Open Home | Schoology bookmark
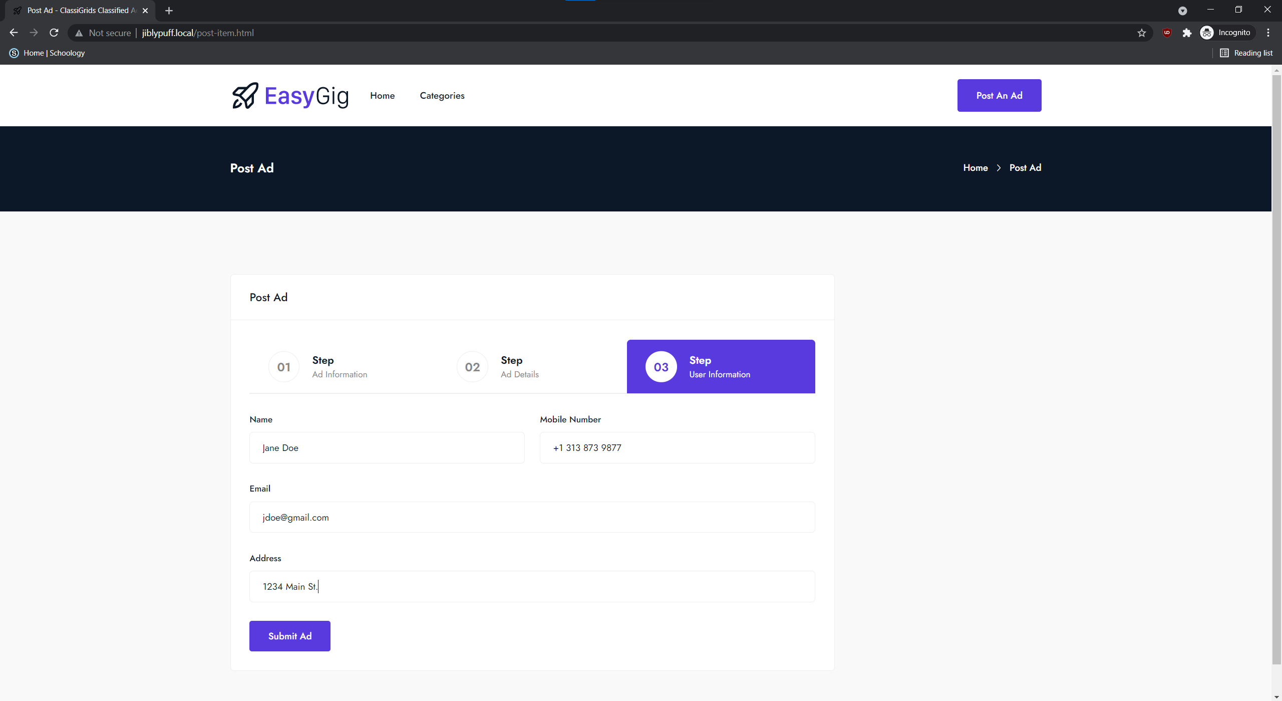The image size is (1282, 701). point(48,53)
